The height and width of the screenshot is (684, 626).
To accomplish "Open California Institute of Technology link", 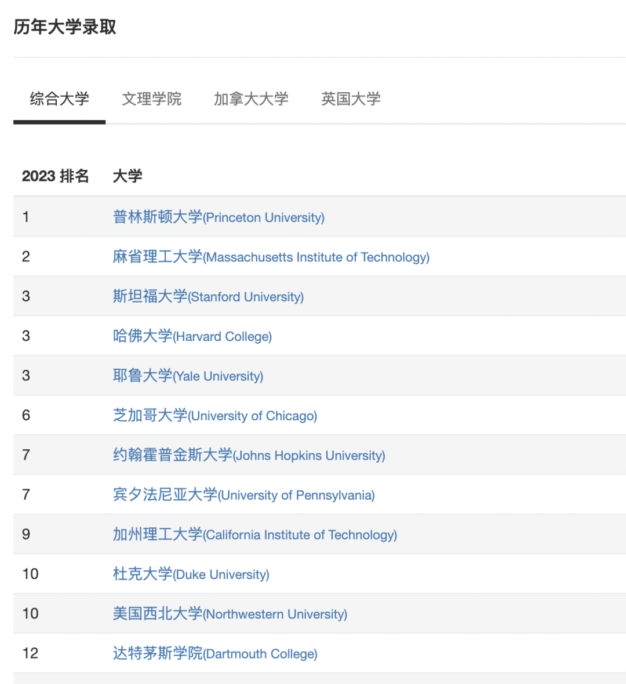I will click(x=255, y=534).
